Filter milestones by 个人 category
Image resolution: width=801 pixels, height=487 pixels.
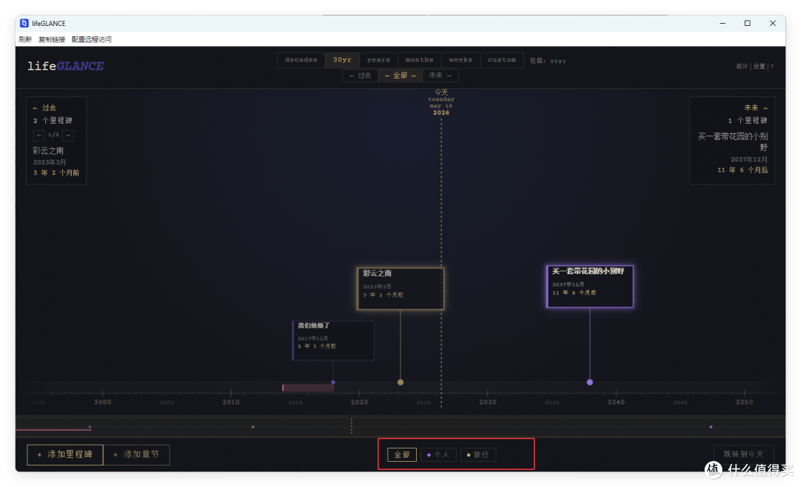click(438, 455)
